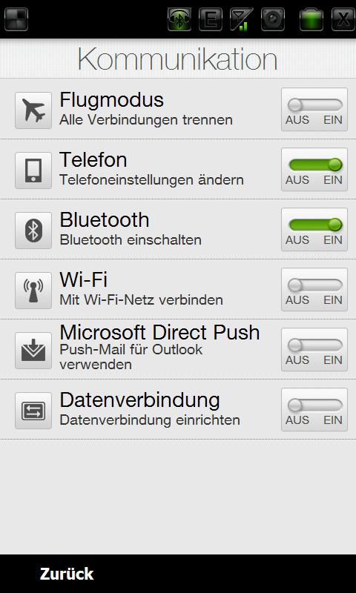The image size is (356, 593).
Task: Disable the Bluetooth switch
Action: [x=314, y=230]
